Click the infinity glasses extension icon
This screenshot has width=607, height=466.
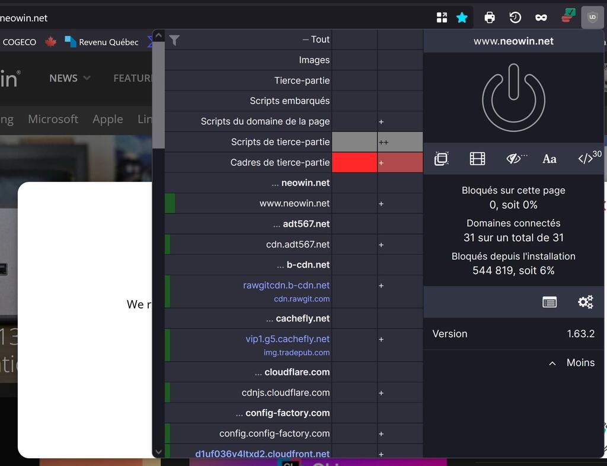pyautogui.click(x=541, y=17)
